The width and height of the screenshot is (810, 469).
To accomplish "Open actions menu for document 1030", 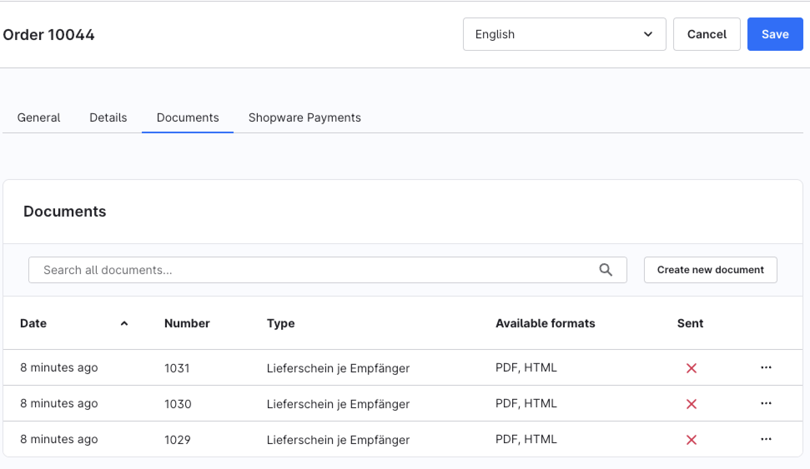I will (766, 403).
